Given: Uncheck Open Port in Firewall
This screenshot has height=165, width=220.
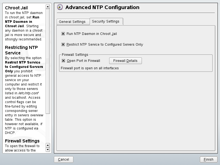Looking at the screenshot, I should (x=64, y=61).
